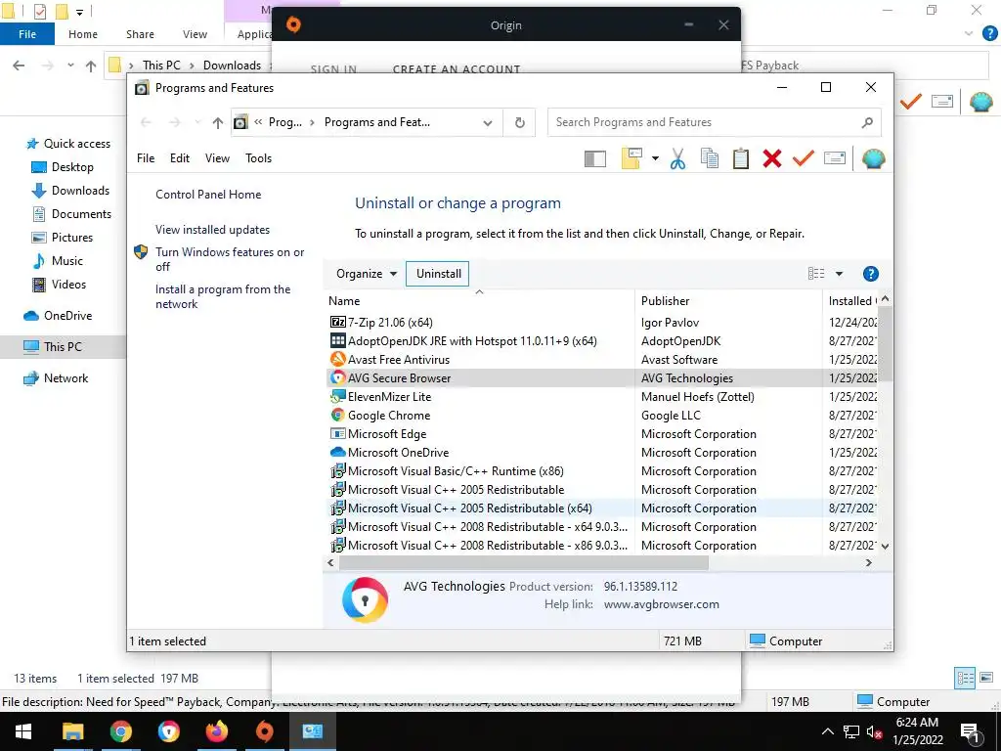This screenshot has width=1001, height=751.
Task: Click View installed updates link
Action: pos(212,230)
